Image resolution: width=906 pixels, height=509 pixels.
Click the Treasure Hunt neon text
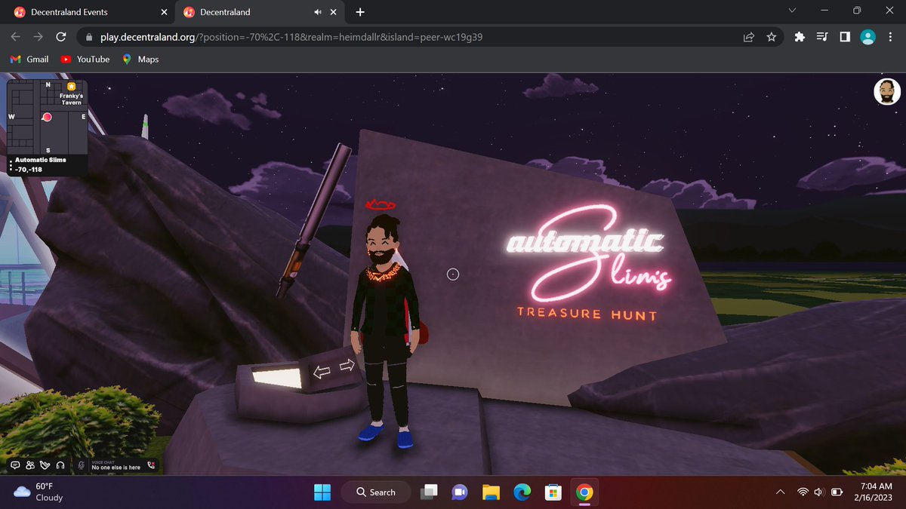tap(587, 314)
